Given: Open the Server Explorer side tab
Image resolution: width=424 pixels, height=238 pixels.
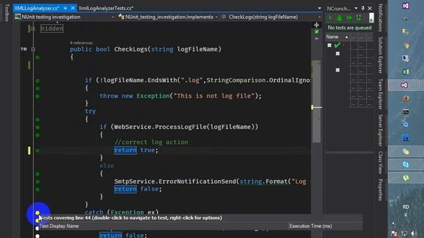Looking at the screenshot, I should pos(380,130).
